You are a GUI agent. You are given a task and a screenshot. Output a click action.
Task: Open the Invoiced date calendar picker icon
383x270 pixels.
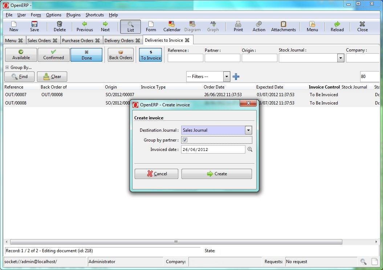tap(250, 150)
